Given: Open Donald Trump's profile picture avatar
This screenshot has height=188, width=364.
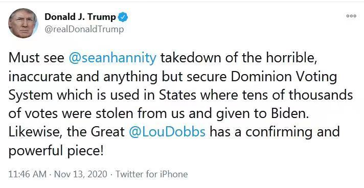Looking at the screenshot, I should (23, 23).
